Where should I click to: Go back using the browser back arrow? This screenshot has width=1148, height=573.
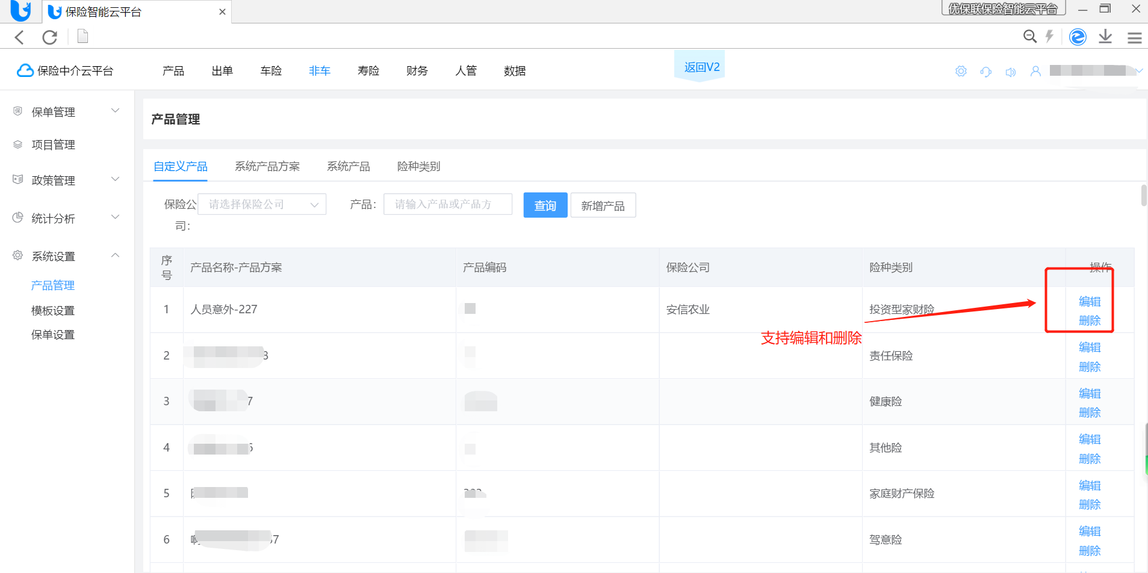tap(19, 37)
